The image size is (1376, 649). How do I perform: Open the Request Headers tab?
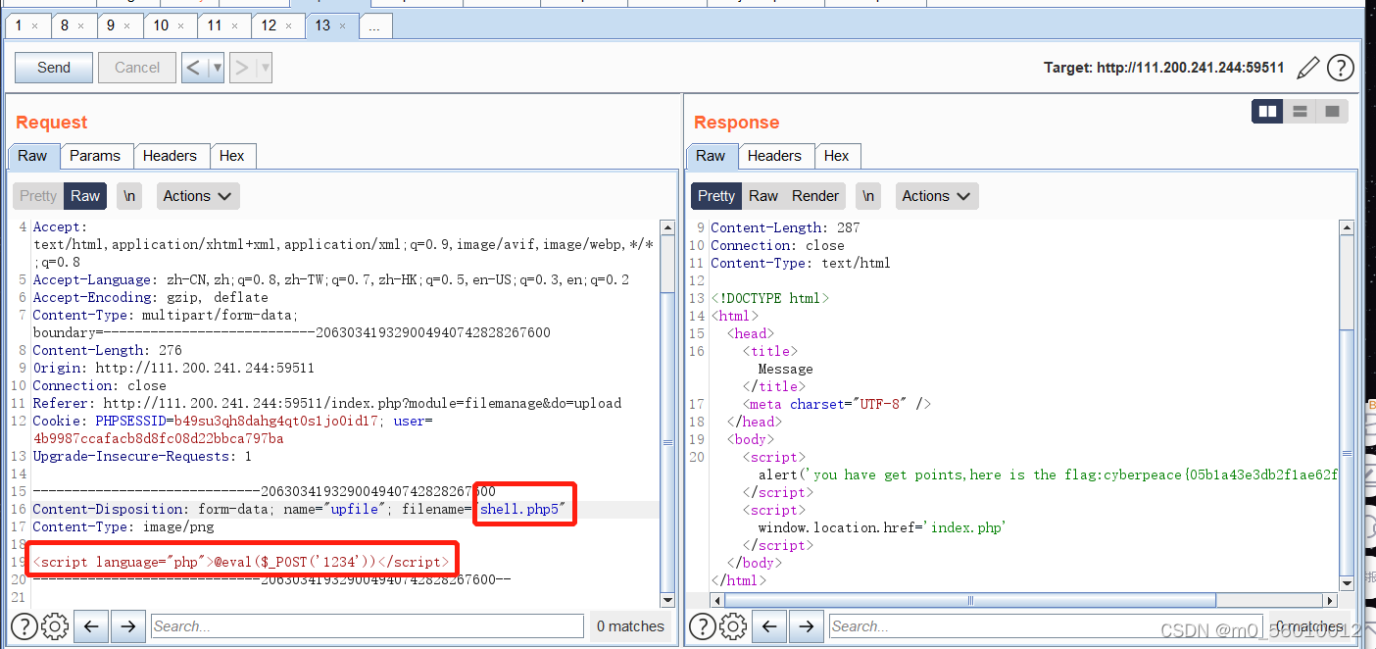point(170,156)
